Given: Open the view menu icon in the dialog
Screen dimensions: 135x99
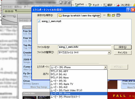Looking at the screenshot, I should point(119,15).
